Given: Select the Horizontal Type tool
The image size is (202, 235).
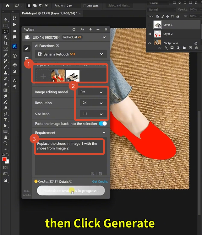Looking at the screenshot, I should click(x=5, y=120).
